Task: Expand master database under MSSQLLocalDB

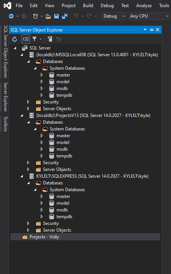Action: tap(42, 75)
